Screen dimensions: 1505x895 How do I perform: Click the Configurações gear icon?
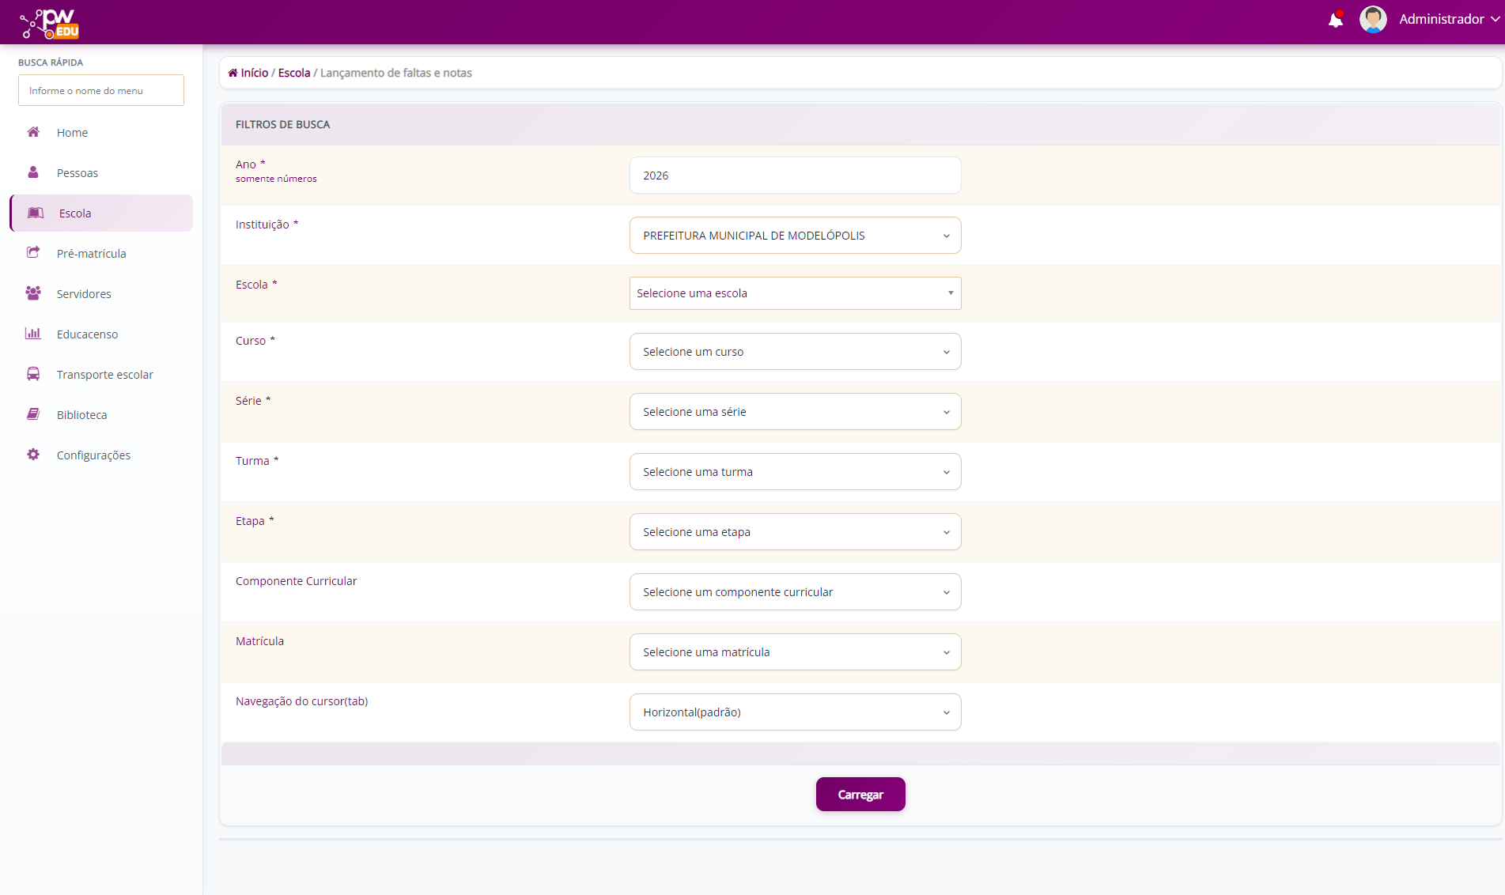(x=33, y=455)
